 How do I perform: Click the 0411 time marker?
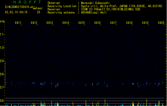(18, 23)
